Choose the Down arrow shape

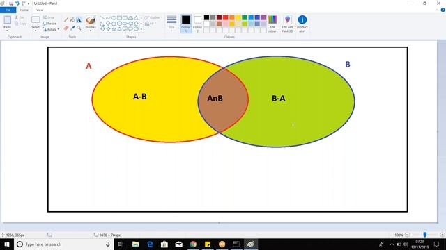[x=102, y=29]
